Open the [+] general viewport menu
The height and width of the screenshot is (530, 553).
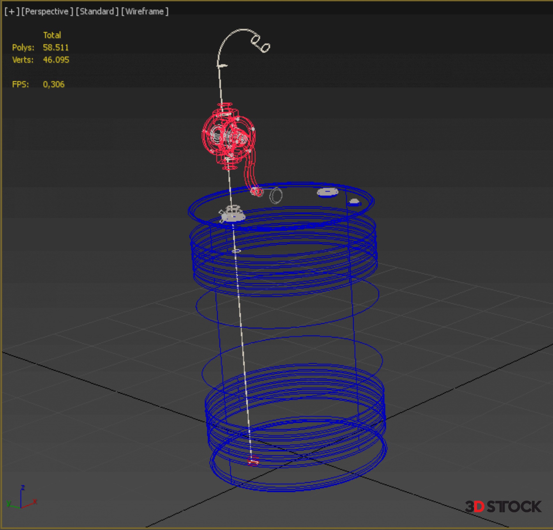coord(12,12)
